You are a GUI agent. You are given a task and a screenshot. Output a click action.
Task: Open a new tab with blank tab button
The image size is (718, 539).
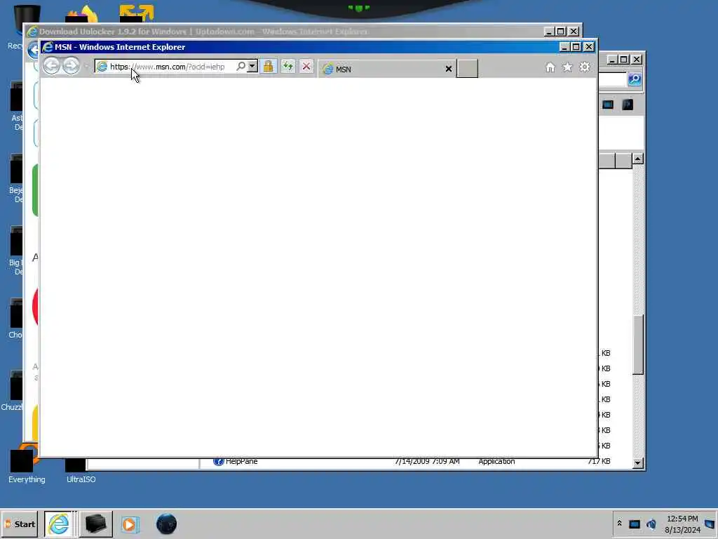(x=467, y=69)
